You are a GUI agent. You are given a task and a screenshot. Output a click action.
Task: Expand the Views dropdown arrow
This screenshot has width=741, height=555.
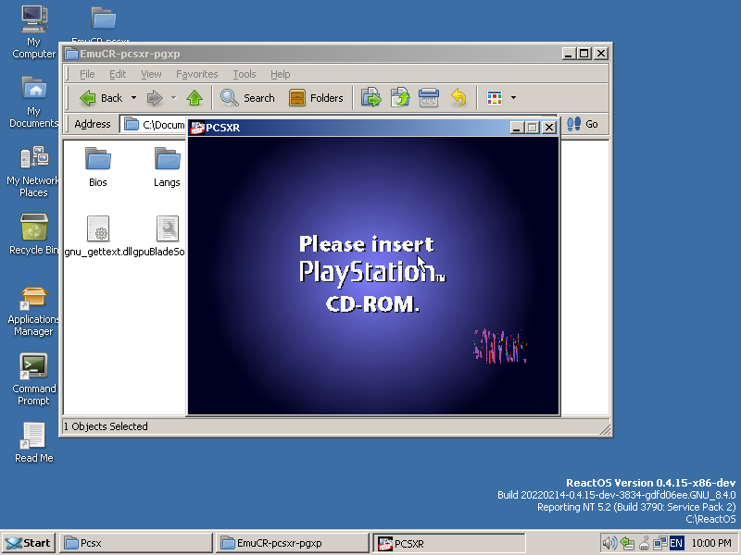[x=514, y=98]
